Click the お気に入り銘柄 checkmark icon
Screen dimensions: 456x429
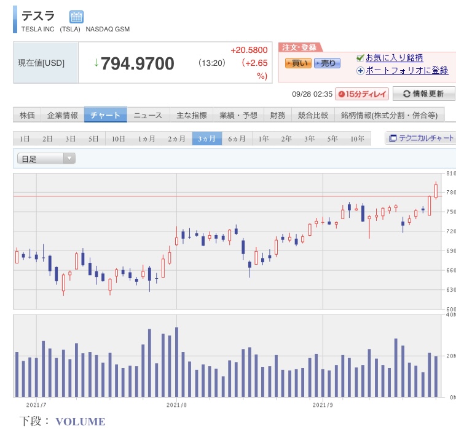click(x=360, y=58)
